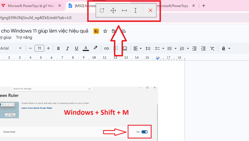Select the Bounds measuring tool in Screen Ruler
This screenshot has width=249, height=141.
pos(102,10)
